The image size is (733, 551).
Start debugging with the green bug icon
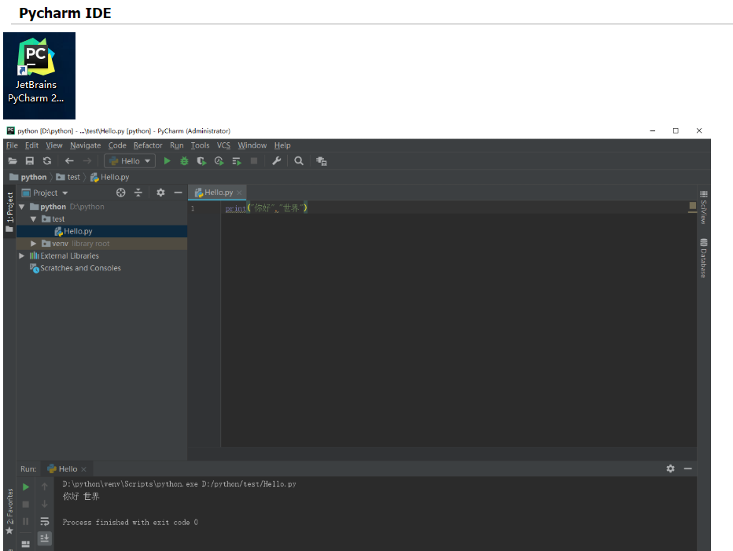184,161
